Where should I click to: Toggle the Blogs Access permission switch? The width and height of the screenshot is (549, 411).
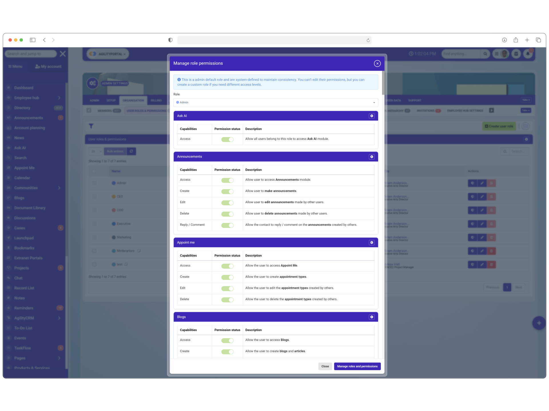[227, 341]
